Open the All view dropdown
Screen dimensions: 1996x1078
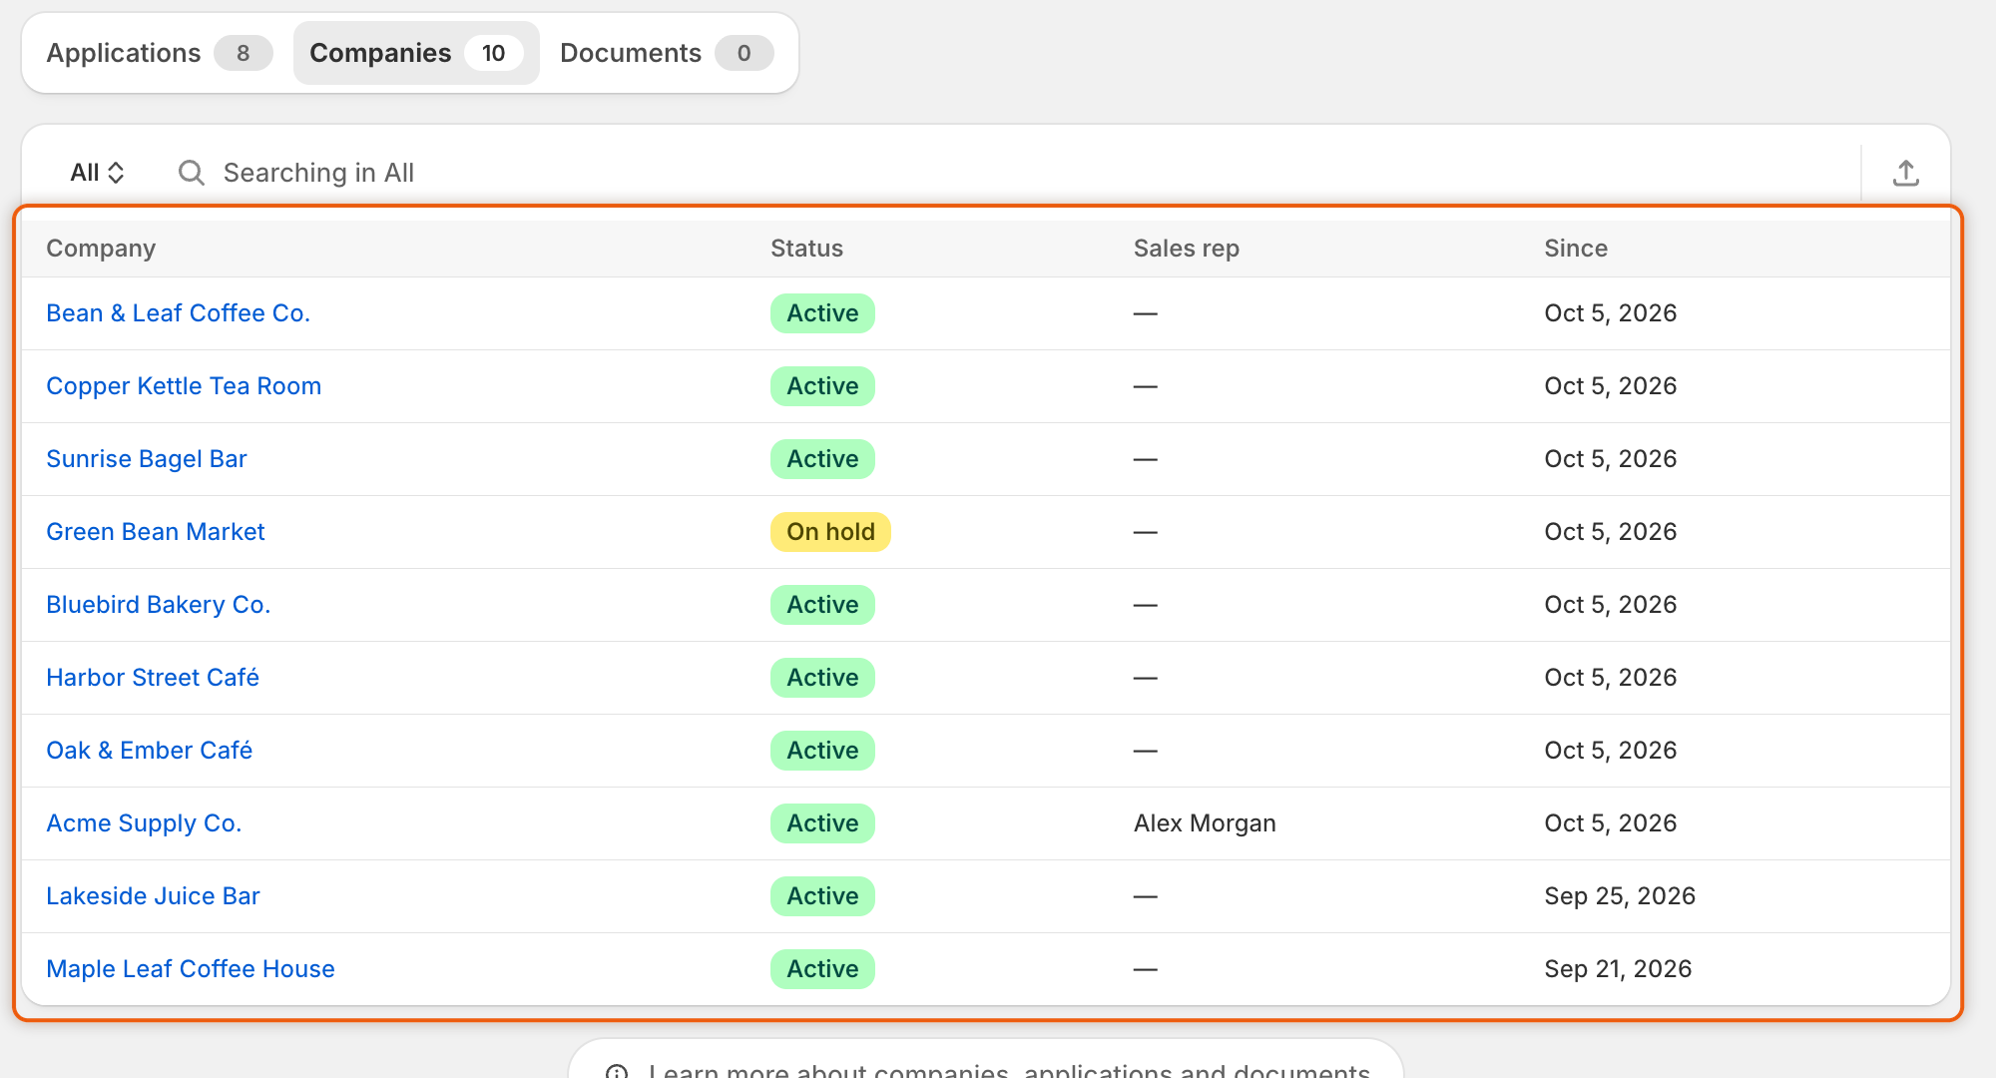click(x=97, y=173)
